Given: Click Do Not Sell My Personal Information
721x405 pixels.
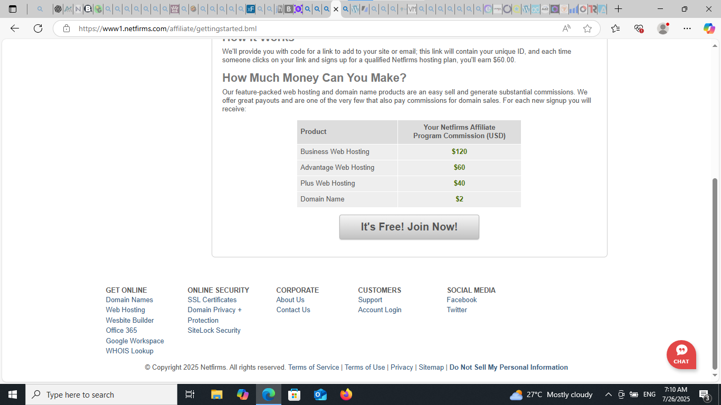Looking at the screenshot, I should (x=509, y=368).
